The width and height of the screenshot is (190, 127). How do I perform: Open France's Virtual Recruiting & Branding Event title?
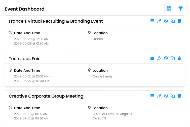(x=56, y=21)
